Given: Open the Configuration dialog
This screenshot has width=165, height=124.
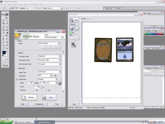Looking at the screenshot, I should pos(40,104).
